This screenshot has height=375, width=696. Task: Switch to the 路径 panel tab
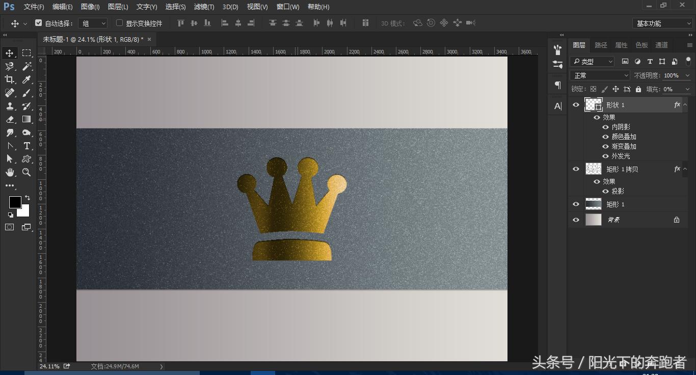tap(601, 45)
